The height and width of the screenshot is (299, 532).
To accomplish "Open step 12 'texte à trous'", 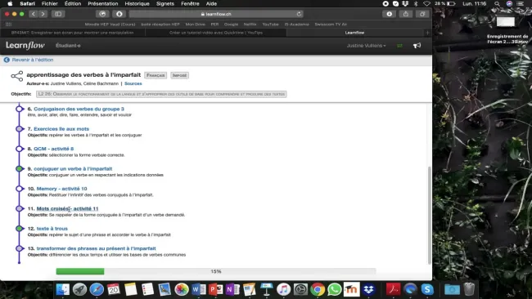I will coord(52,229).
